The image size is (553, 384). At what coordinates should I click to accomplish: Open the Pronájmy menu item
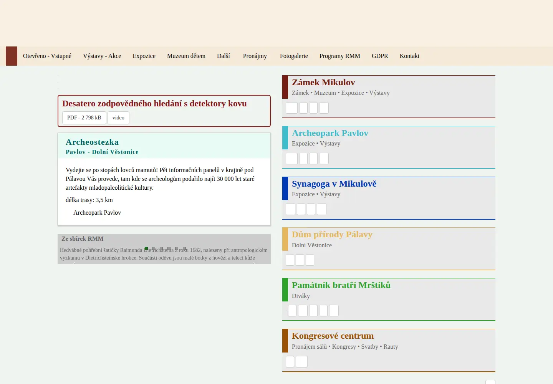pyautogui.click(x=255, y=56)
